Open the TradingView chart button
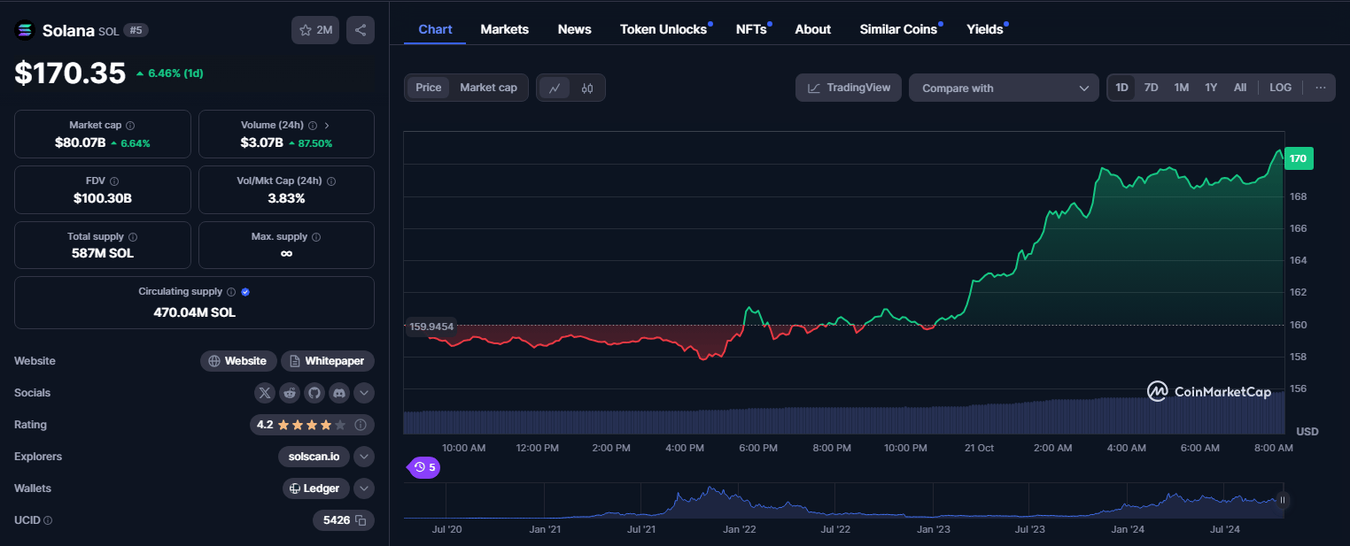The width and height of the screenshot is (1350, 546). (849, 88)
